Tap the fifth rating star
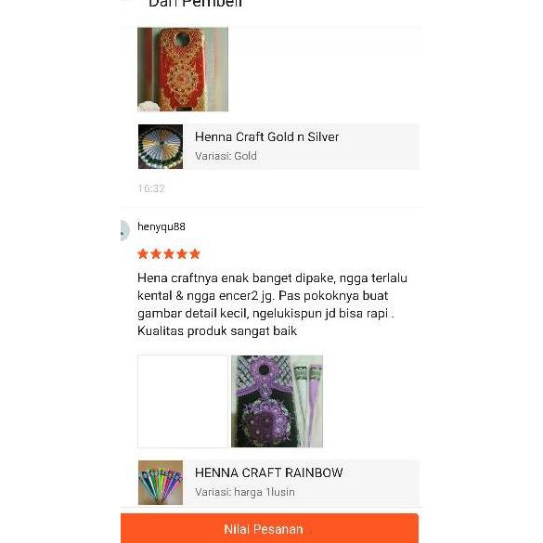The image size is (543, 543). pyautogui.click(x=195, y=254)
